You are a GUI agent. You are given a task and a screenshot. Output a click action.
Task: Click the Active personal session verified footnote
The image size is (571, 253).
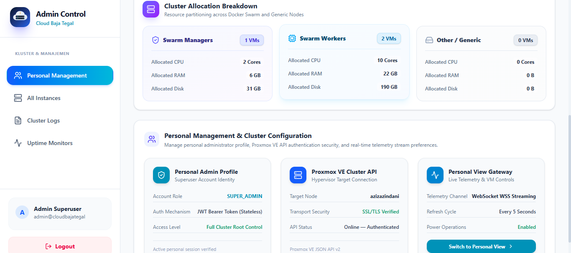point(184,249)
